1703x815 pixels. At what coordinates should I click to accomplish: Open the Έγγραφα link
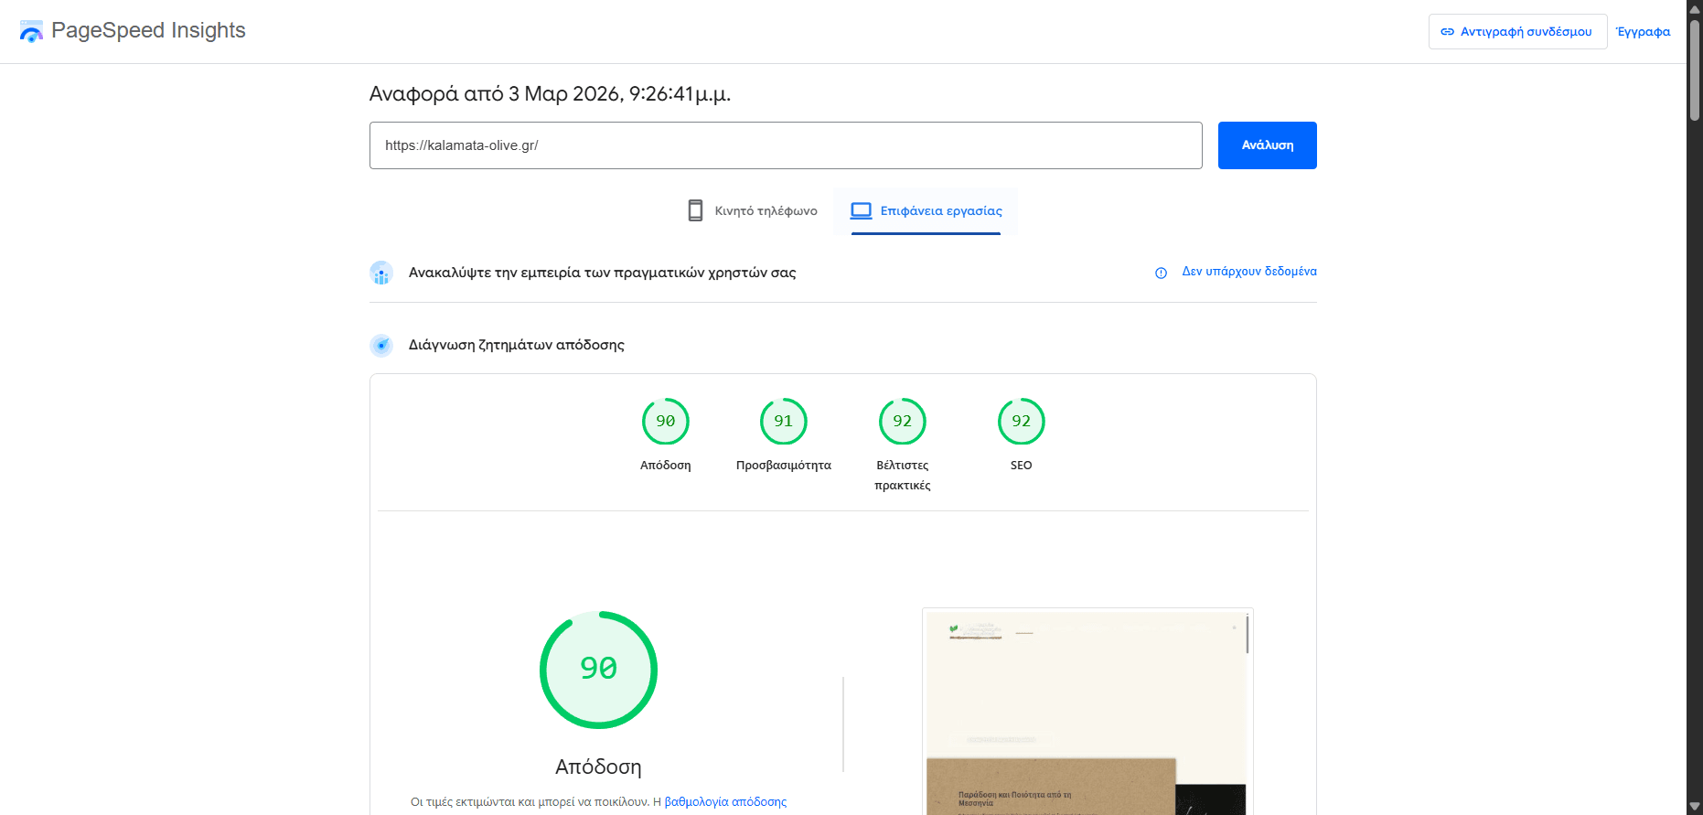tap(1643, 32)
